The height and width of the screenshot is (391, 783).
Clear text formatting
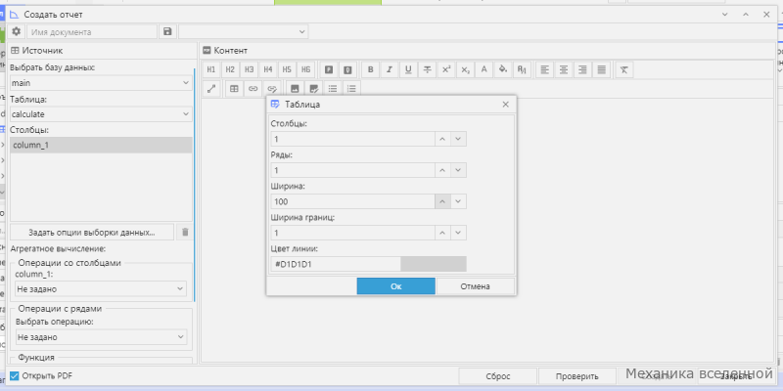coord(624,69)
